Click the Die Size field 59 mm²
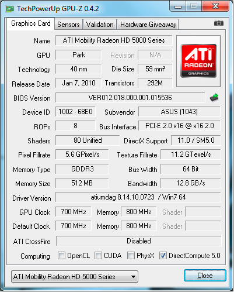234x292 pixels. [155, 69]
